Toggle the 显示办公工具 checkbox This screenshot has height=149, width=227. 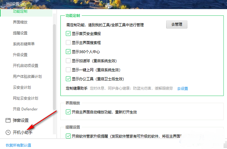(68, 79)
